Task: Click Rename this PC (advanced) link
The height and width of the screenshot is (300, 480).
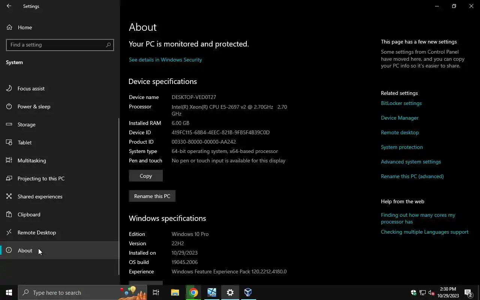Action: click(412, 176)
